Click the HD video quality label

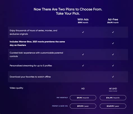point(83,88)
